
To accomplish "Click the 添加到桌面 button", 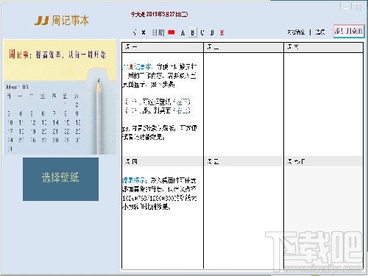I will coord(349,31).
